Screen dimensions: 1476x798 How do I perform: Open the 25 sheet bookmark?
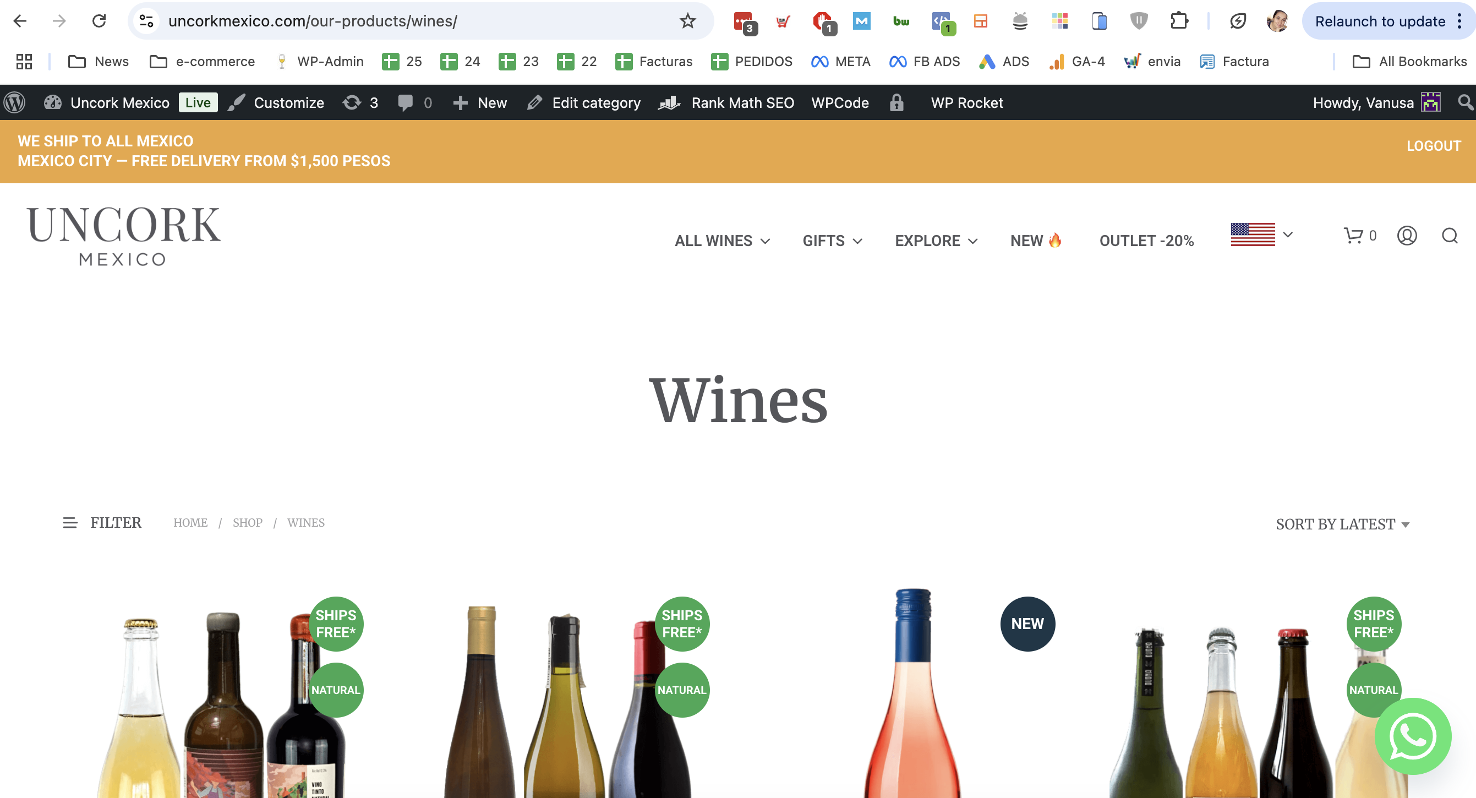(x=402, y=61)
